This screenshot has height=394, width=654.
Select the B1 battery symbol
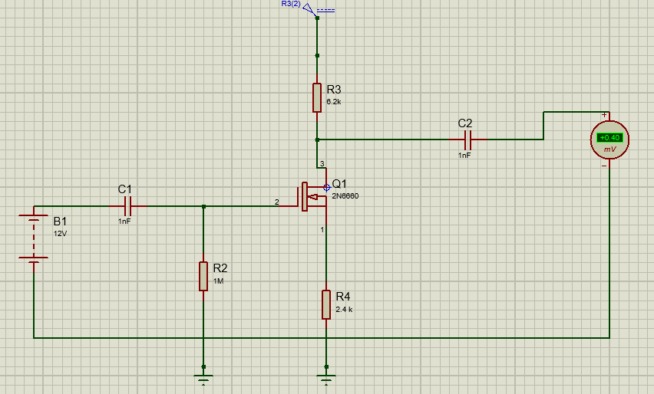pos(33,238)
